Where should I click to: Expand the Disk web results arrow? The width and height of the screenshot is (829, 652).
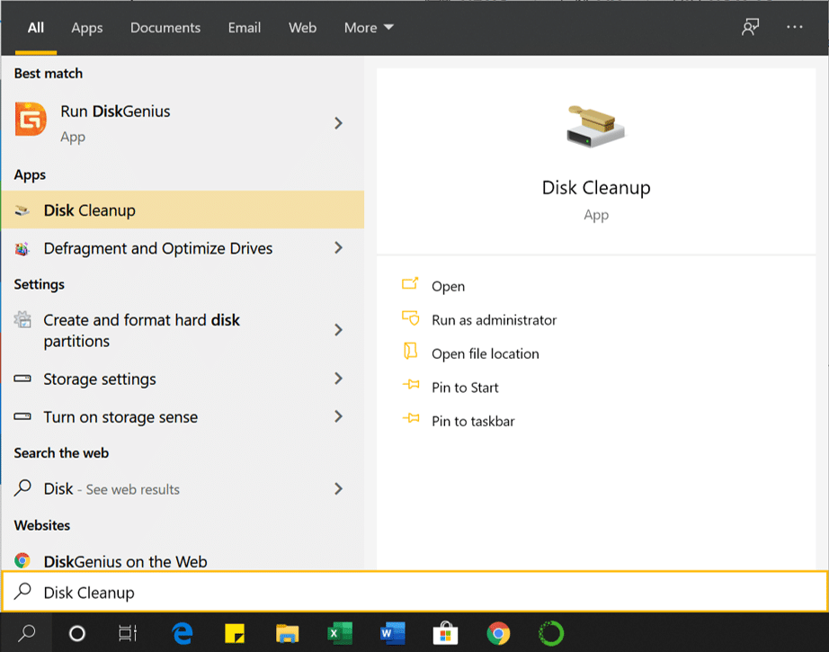click(x=338, y=488)
